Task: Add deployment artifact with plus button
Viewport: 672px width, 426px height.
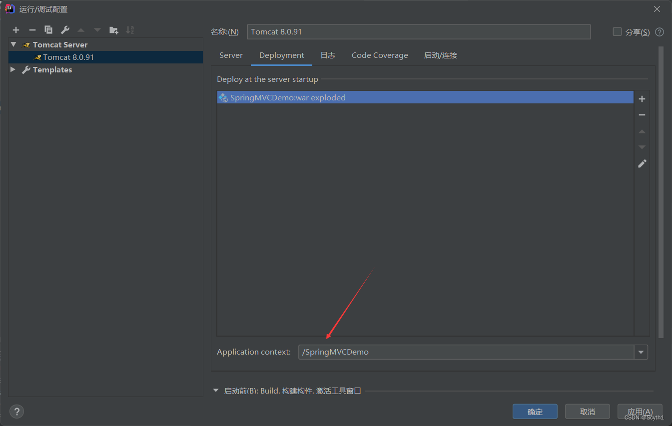Action: tap(642, 99)
